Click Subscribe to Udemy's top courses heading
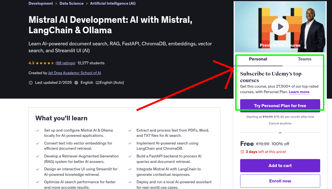This screenshot has height=189, width=332. 271,77
